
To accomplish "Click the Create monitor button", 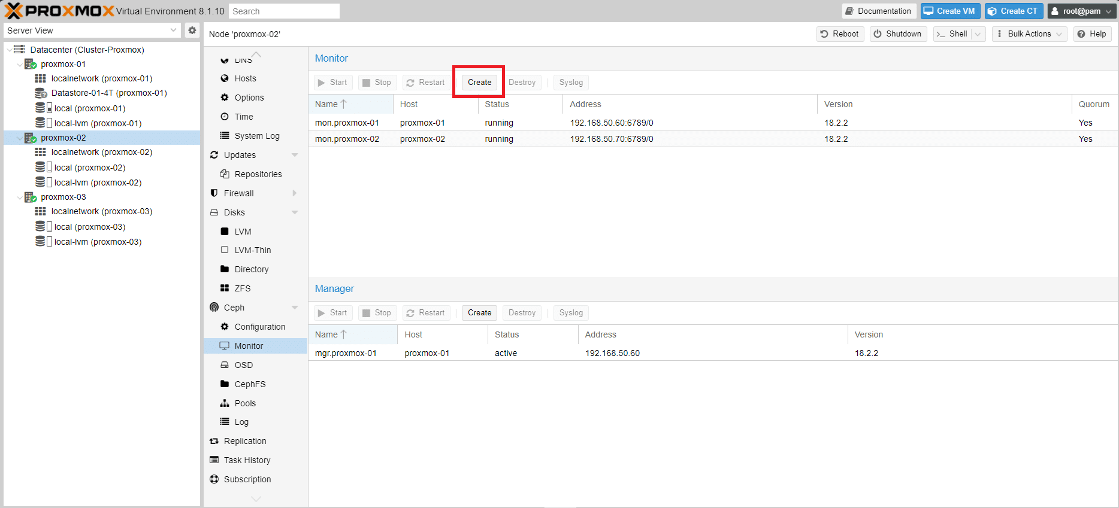I will (479, 83).
